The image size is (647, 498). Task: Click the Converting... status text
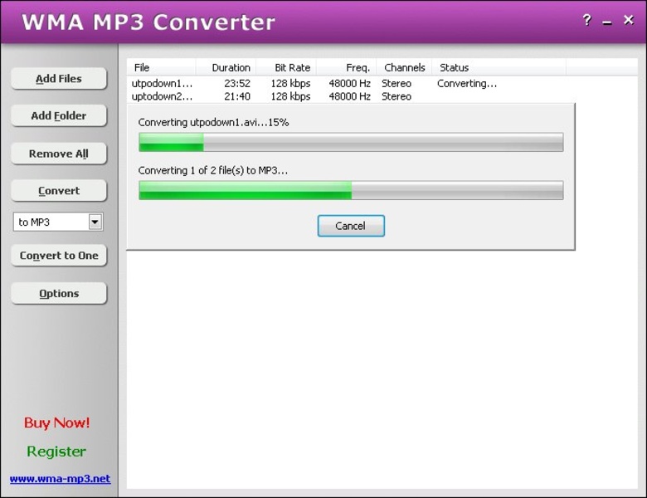467,83
